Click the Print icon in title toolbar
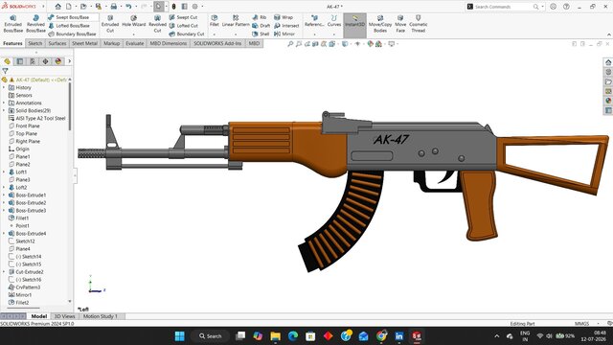Viewport: 613px width, 345px height. click(x=113, y=7)
